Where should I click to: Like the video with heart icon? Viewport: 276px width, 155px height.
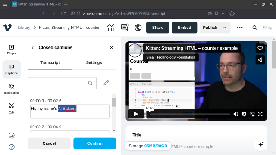coord(260,48)
